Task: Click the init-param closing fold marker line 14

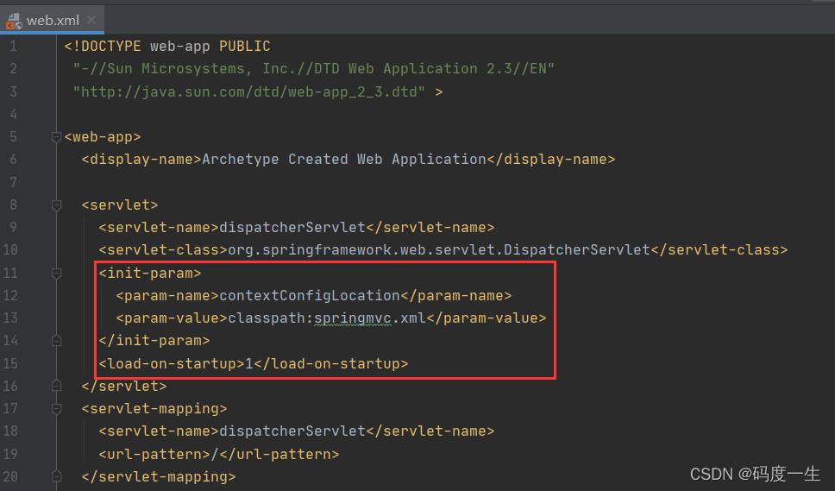Action: pos(56,341)
